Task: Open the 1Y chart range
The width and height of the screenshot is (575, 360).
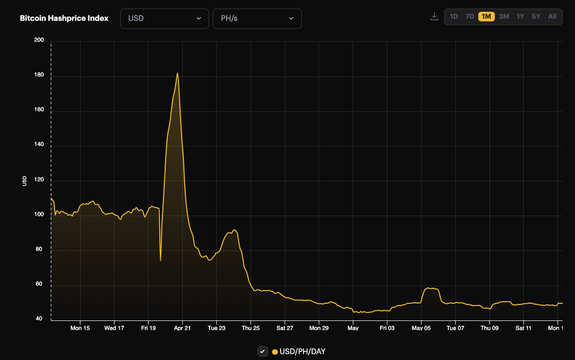Action: [519, 16]
